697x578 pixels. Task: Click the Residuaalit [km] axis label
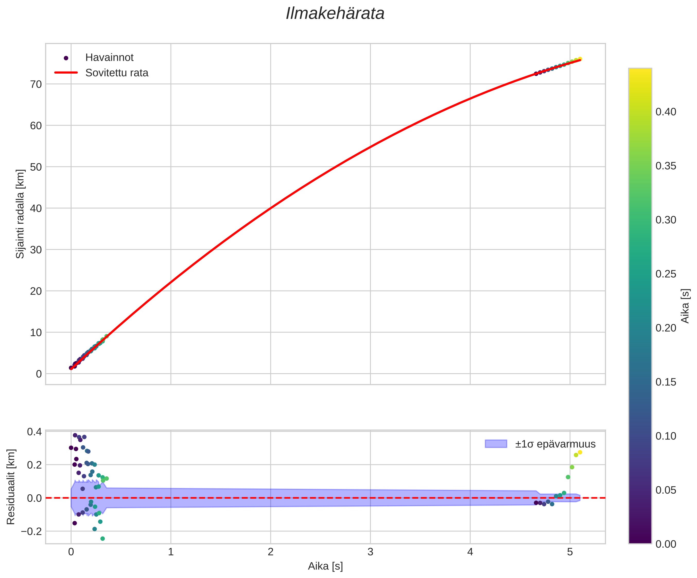click(x=11, y=487)
